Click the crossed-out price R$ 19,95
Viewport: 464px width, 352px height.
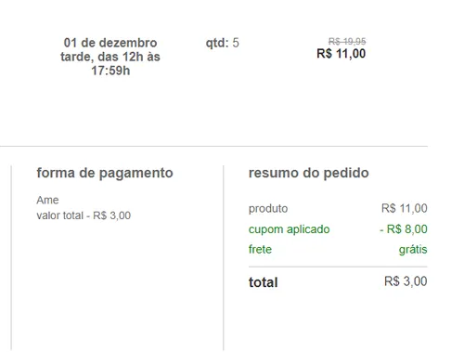tap(347, 41)
